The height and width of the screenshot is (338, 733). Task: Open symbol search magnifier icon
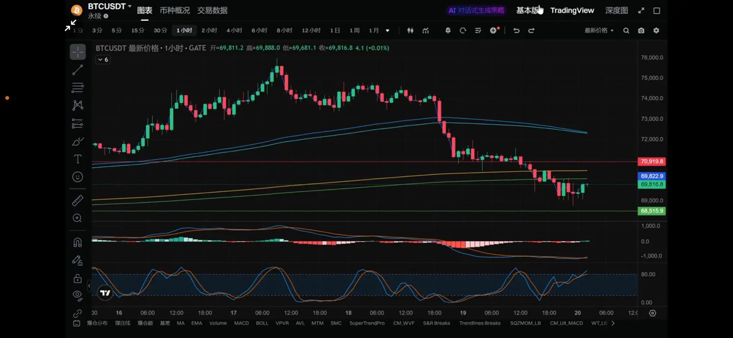626,31
